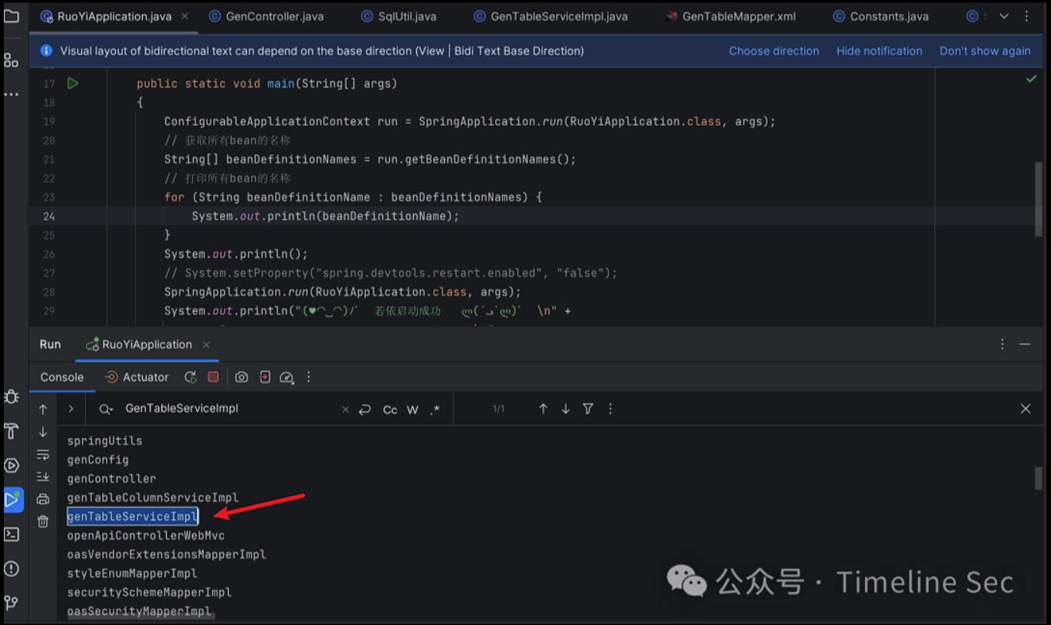Click the green inspection checkmark
The height and width of the screenshot is (625, 1051).
(x=1031, y=79)
